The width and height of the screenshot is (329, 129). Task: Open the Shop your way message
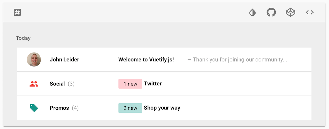pos(162,108)
